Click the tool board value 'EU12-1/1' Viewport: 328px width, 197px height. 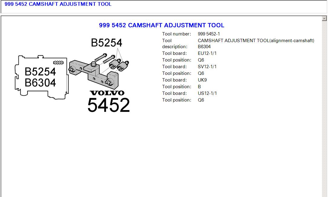coord(207,53)
